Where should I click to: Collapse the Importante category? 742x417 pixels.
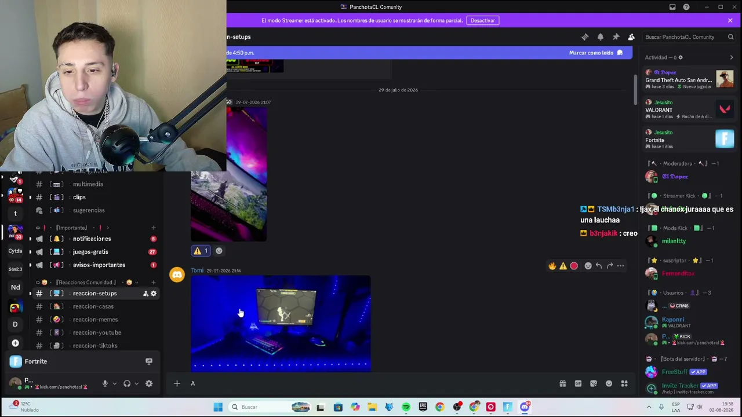(x=72, y=228)
